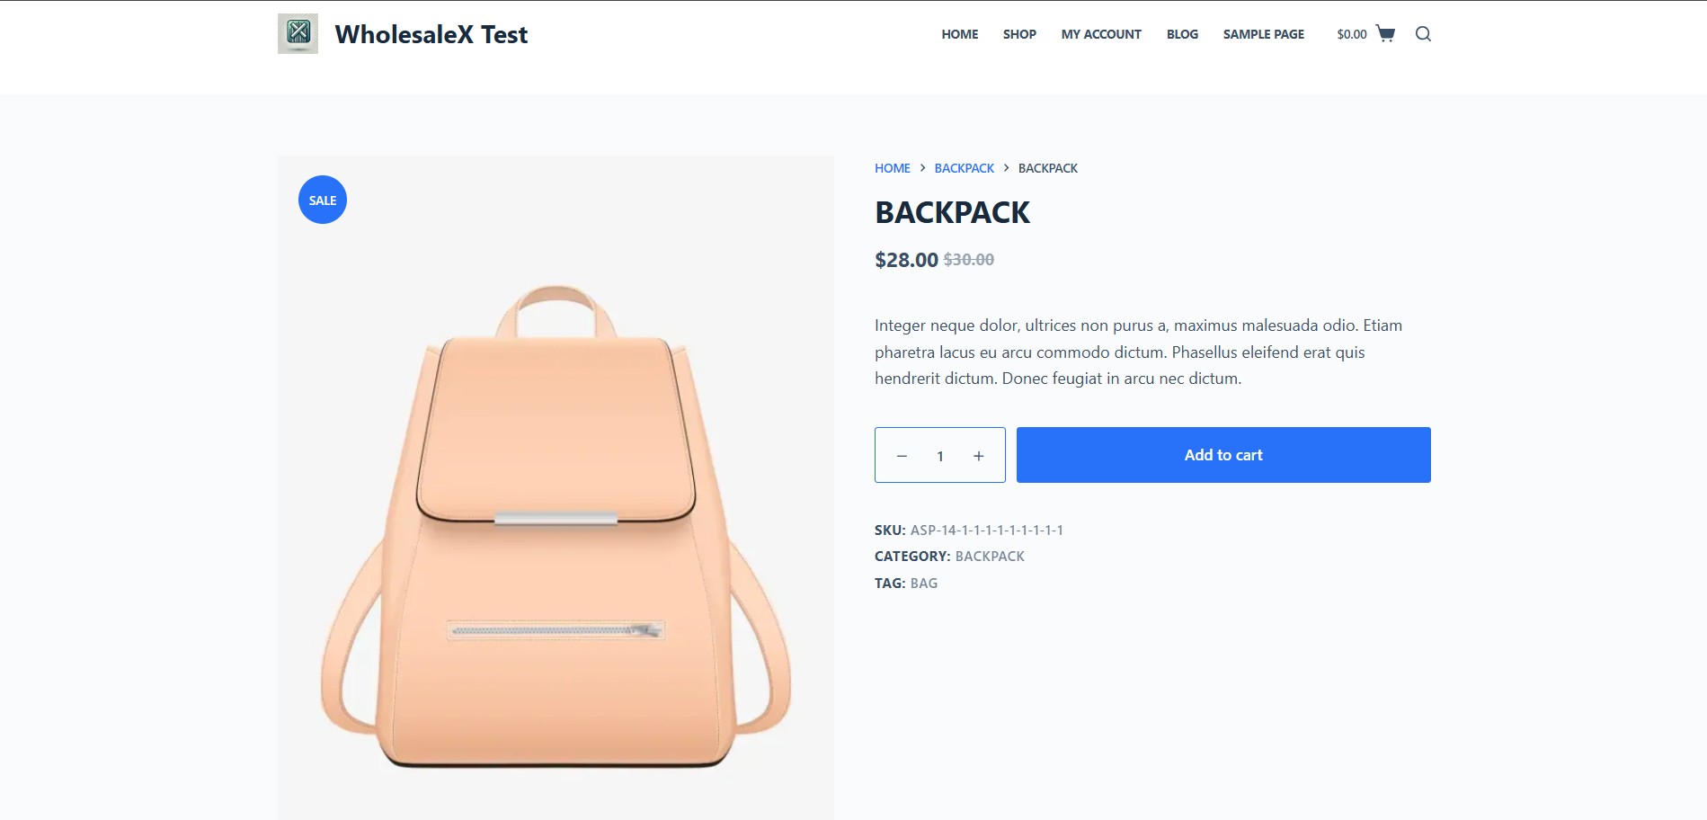Click the WholesaleX Test site title

point(431,34)
